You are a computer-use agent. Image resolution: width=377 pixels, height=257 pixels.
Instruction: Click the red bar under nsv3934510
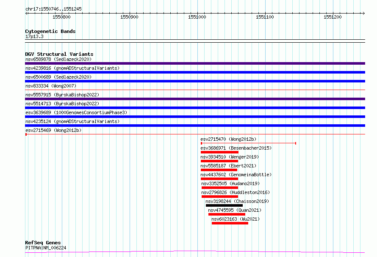pyautogui.click(x=219, y=161)
